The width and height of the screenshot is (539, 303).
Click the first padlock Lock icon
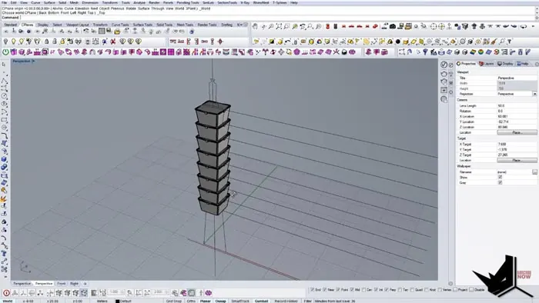click(46, 42)
